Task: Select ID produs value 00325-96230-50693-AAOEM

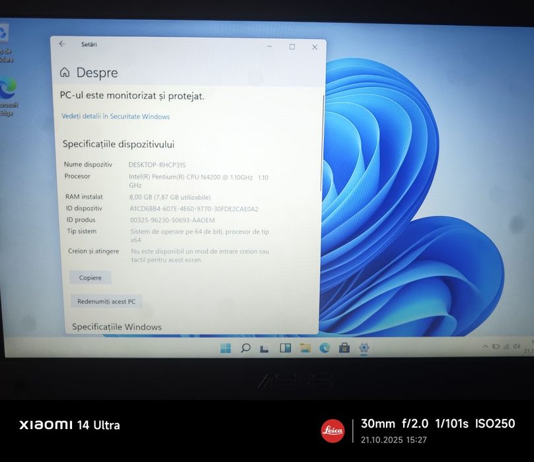Action: pos(172,220)
